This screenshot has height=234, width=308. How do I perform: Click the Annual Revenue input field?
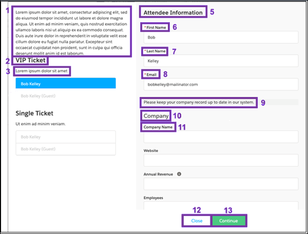tap(221, 184)
